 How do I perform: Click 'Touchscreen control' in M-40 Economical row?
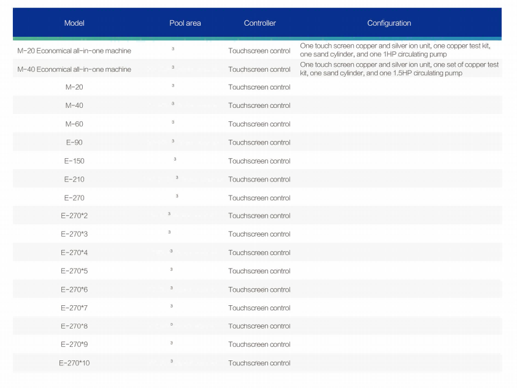pos(259,69)
